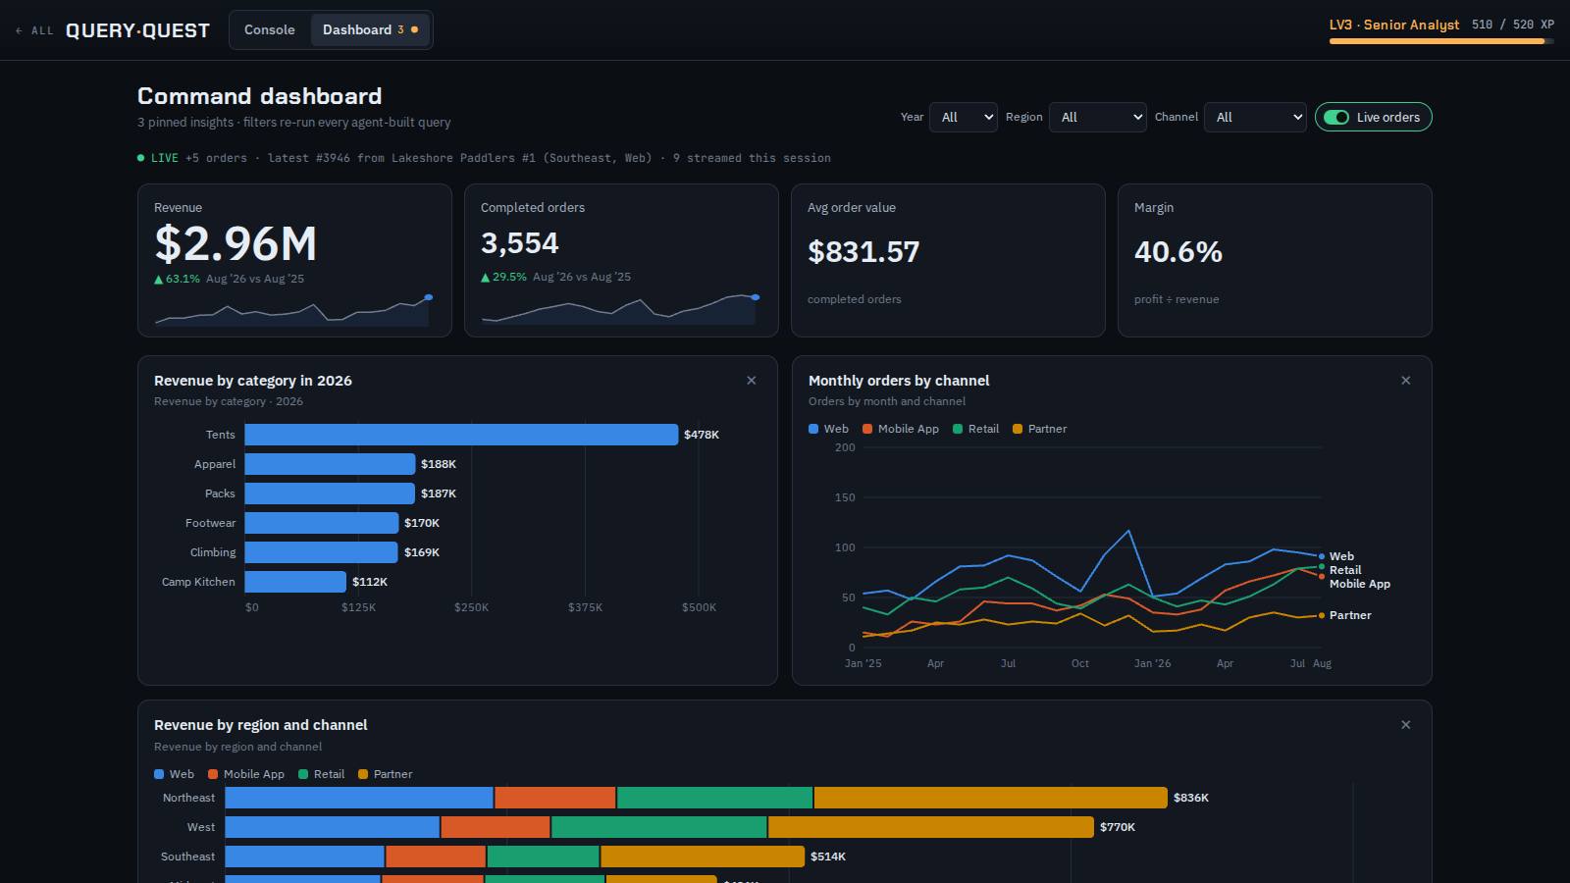Image resolution: width=1570 pixels, height=883 pixels.
Task: Close the Revenue by category panel
Action: [x=752, y=381]
